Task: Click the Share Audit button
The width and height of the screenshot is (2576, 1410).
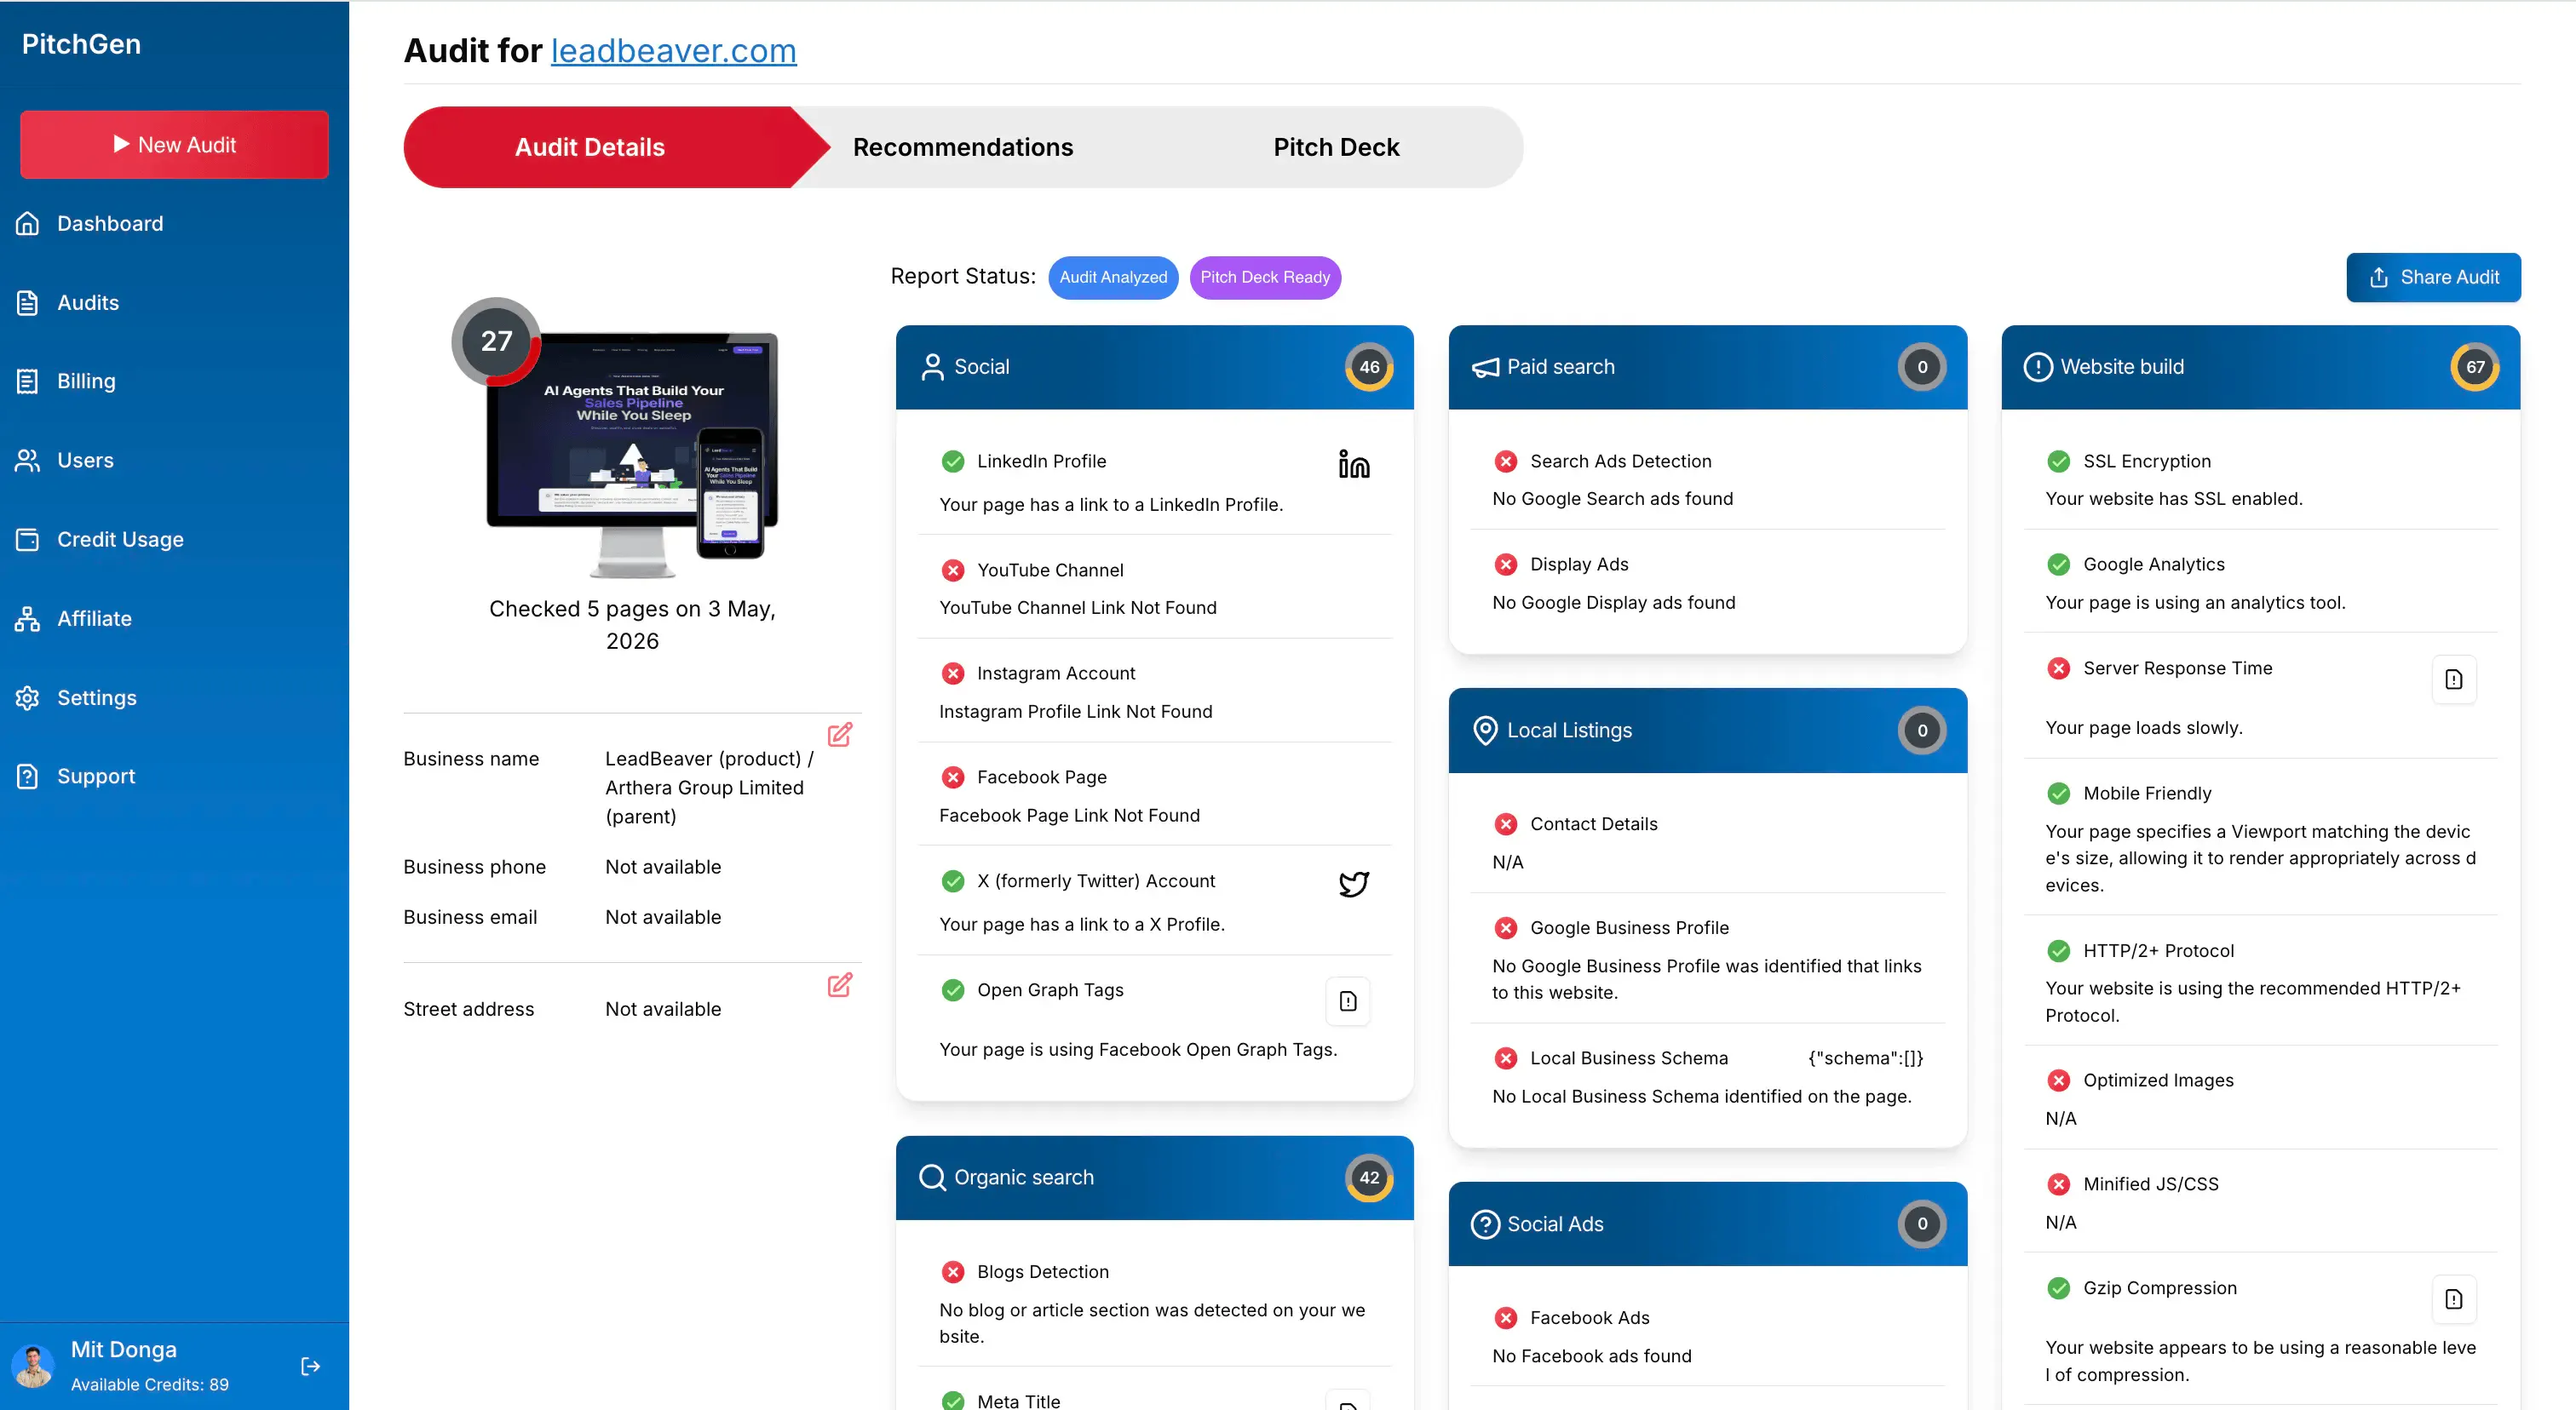Action: pos(2433,278)
